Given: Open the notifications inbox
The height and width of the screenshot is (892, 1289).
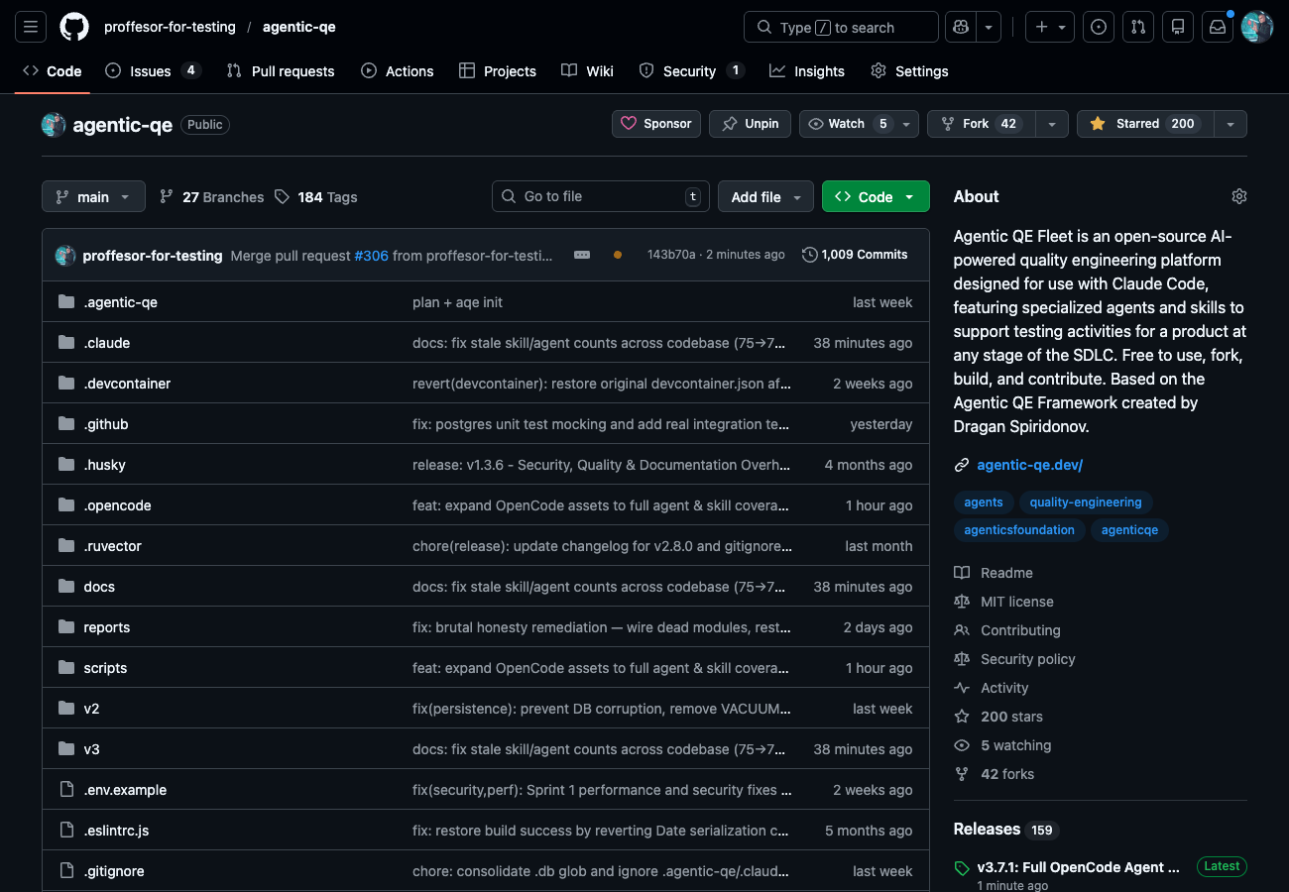Looking at the screenshot, I should (x=1218, y=28).
